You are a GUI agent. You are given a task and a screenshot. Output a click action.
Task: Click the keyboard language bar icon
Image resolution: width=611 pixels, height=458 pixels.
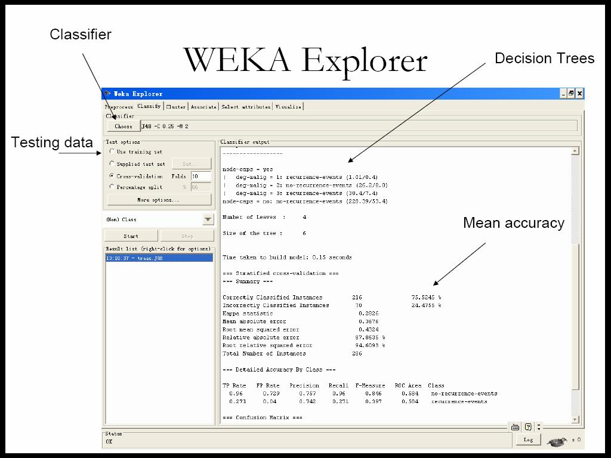(515, 427)
